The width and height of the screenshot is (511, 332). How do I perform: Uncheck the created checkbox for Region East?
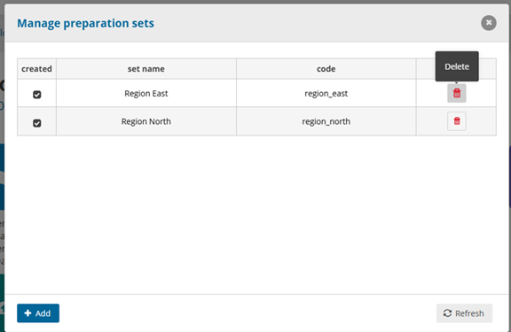pos(37,95)
